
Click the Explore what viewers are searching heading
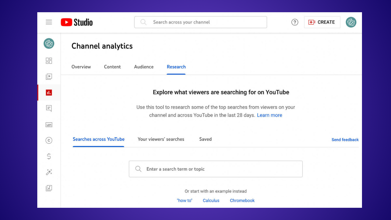[221, 92]
